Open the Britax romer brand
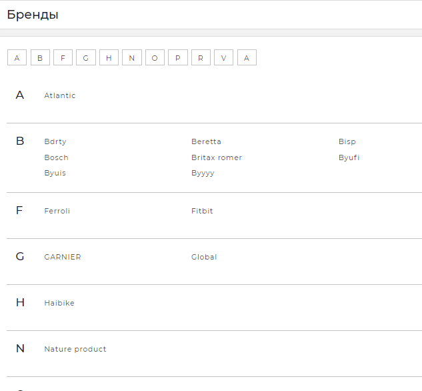 [217, 157]
